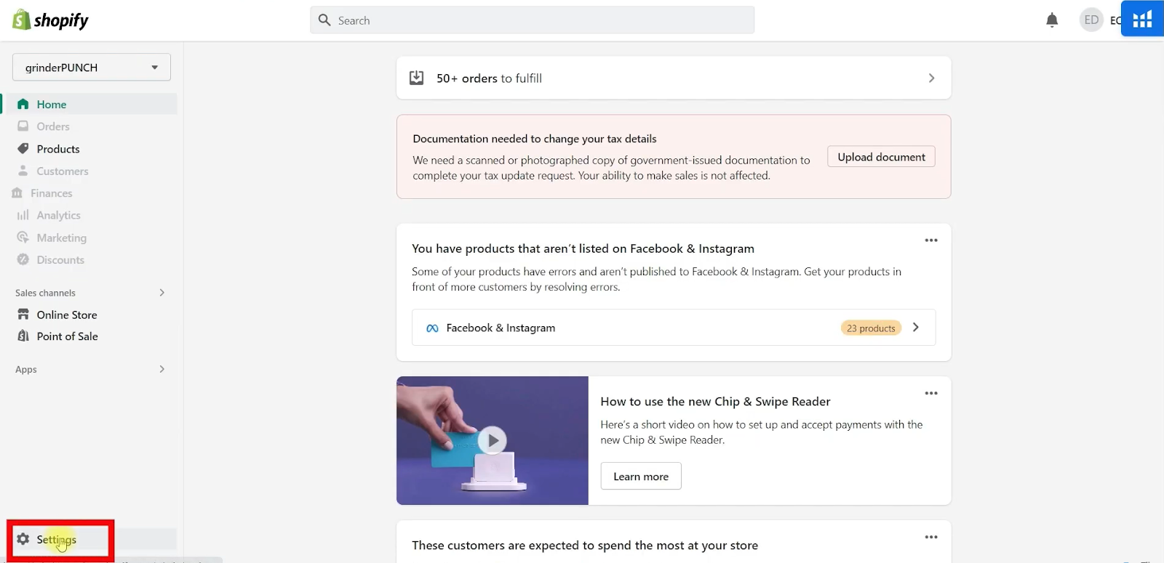Click into the Search field

538,20
